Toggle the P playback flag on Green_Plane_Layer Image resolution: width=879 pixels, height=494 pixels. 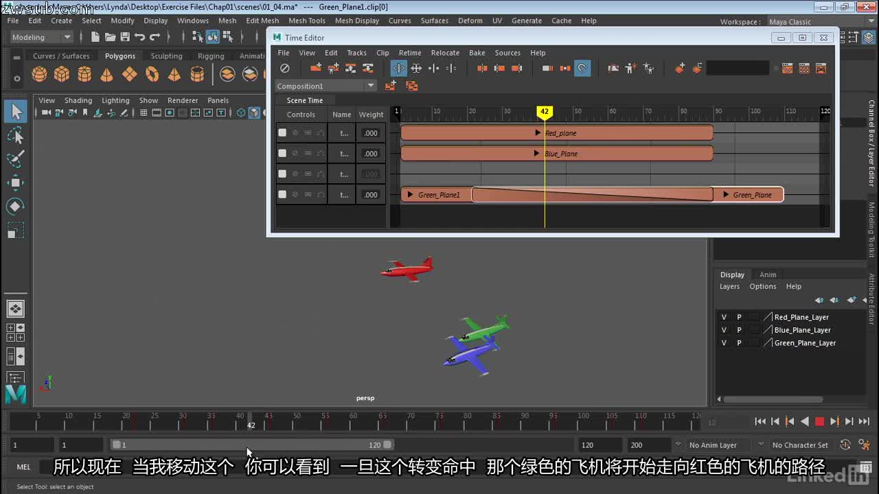pos(740,342)
